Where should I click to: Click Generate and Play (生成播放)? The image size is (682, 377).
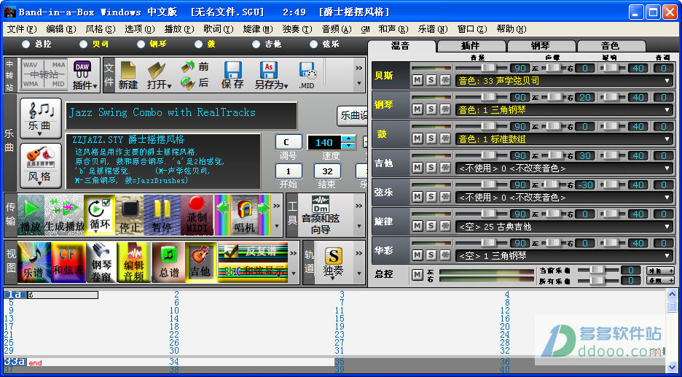(64, 215)
